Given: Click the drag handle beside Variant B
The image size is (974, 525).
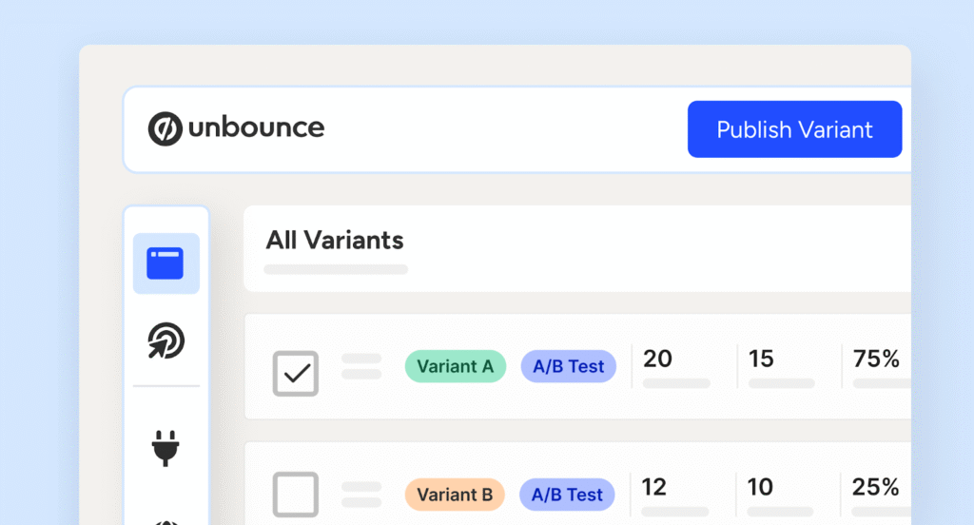Looking at the screenshot, I should [x=361, y=495].
